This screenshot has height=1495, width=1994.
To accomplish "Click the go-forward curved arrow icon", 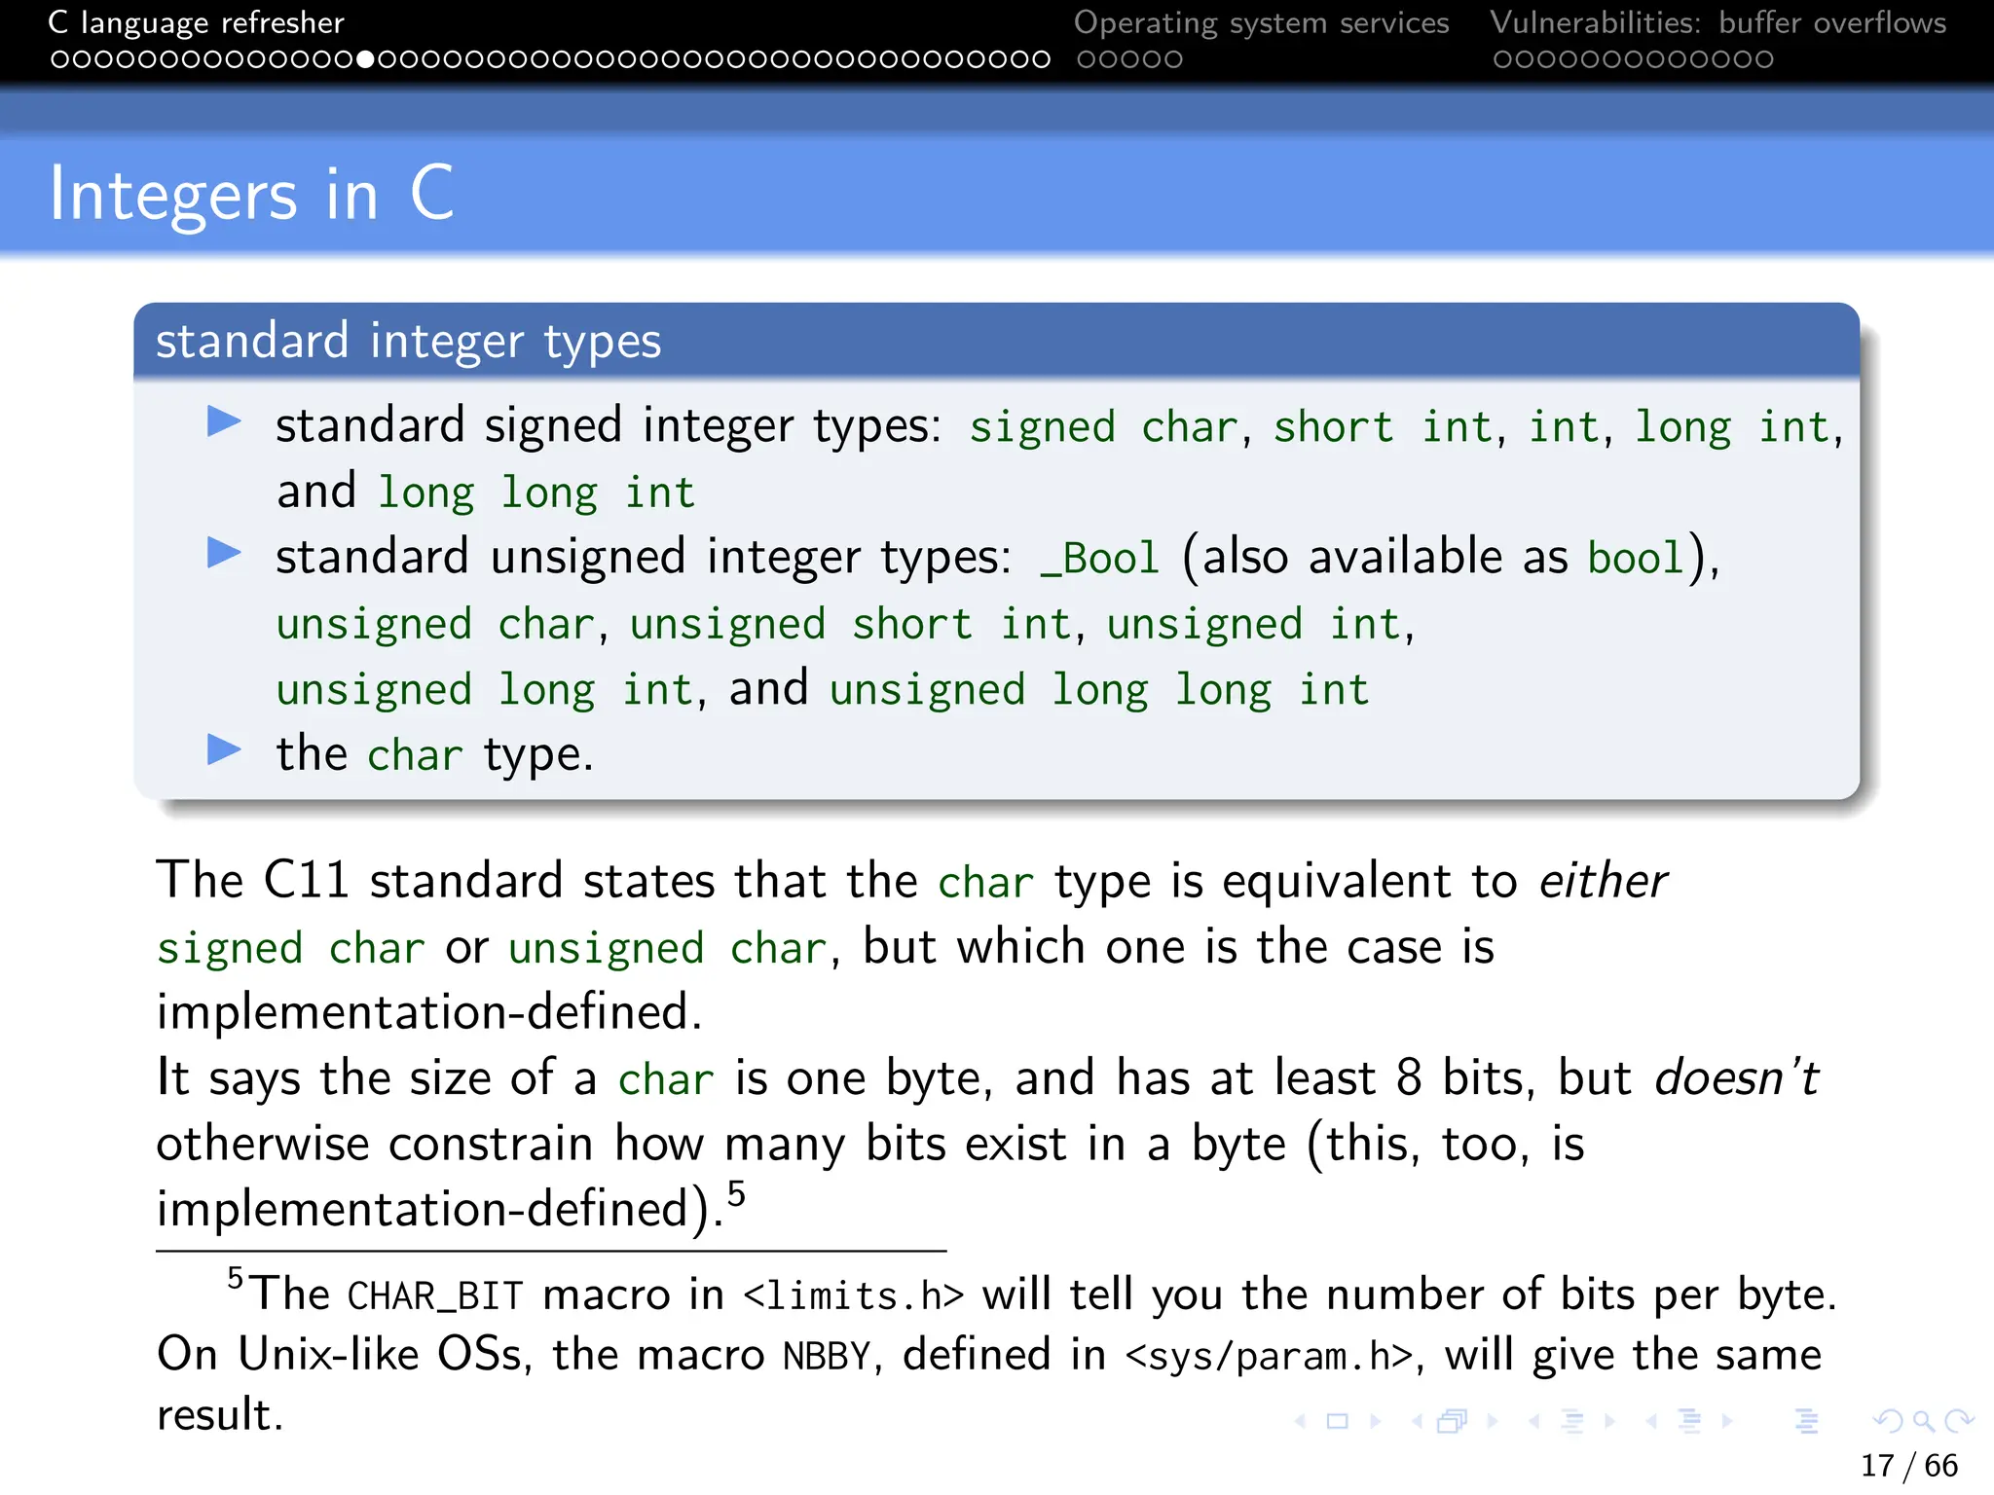I will point(1959,1422).
